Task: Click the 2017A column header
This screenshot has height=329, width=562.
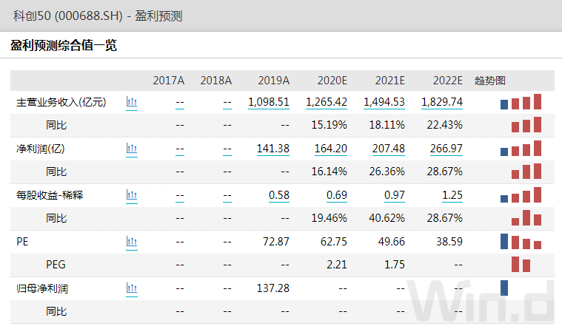Action: tap(169, 81)
